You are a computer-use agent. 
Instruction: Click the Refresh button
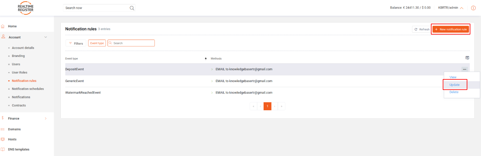click(422, 29)
